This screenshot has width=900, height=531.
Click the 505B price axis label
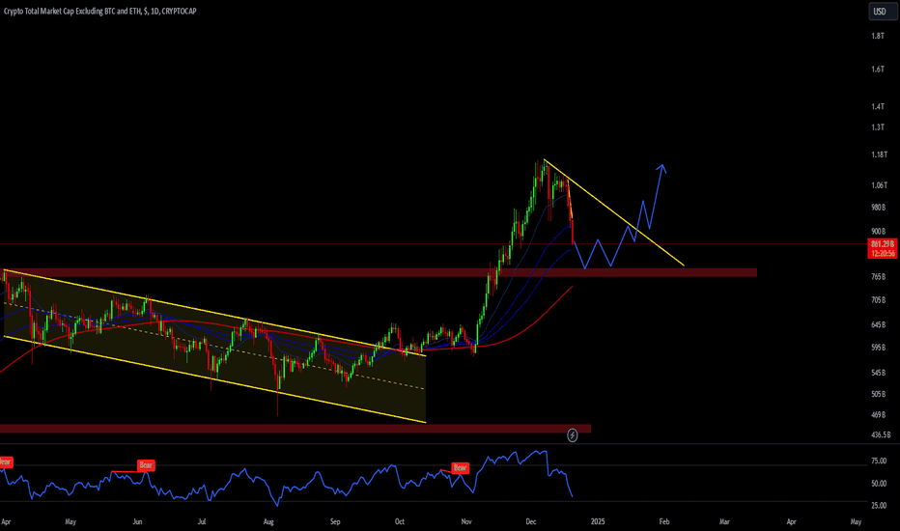[878, 394]
